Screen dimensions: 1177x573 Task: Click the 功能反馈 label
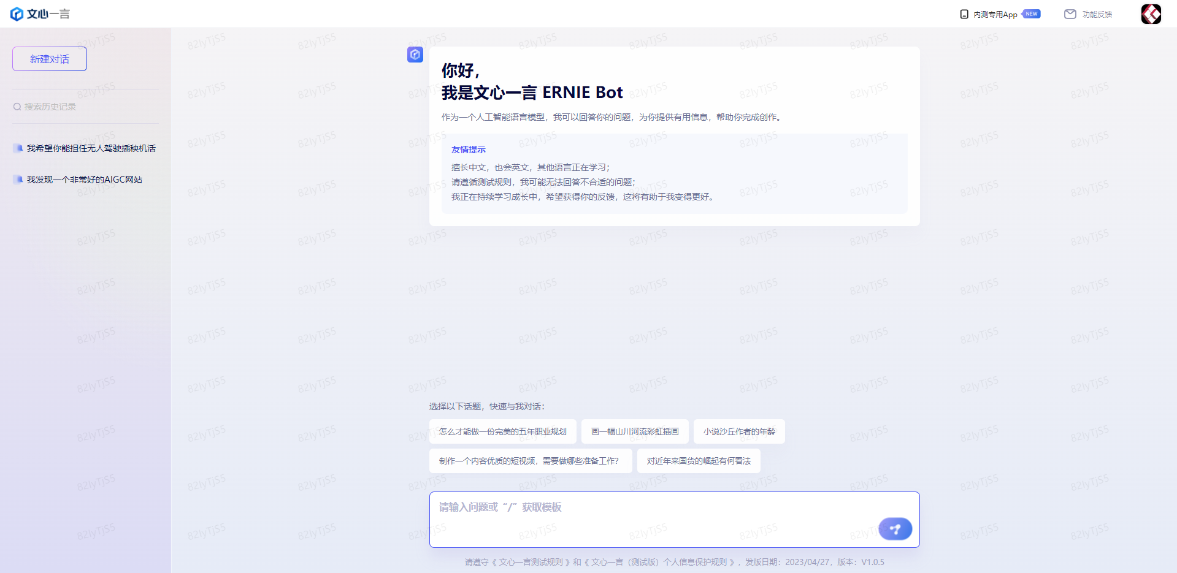pyautogui.click(x=1097, y=14)
